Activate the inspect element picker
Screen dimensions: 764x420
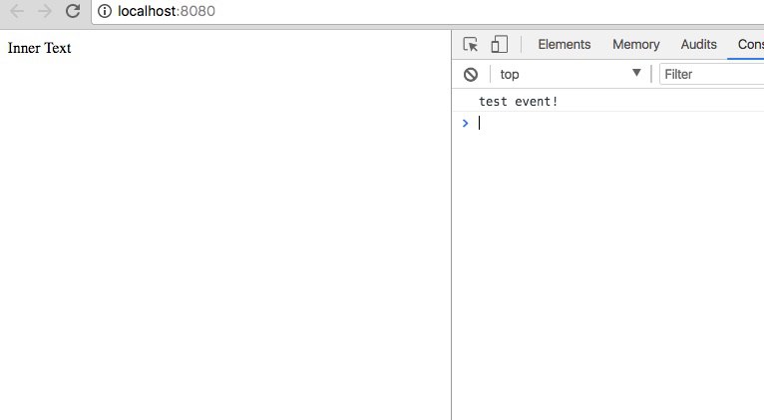click(x=472, y=44)
